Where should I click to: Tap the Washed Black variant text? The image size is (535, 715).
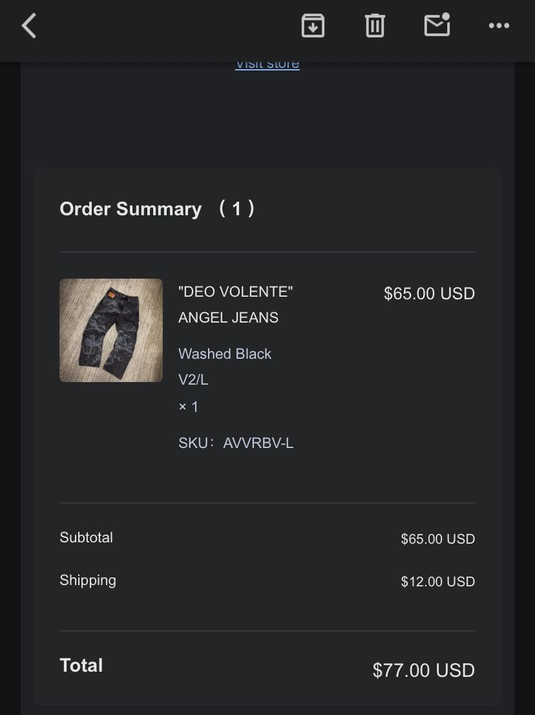[225, 354]
